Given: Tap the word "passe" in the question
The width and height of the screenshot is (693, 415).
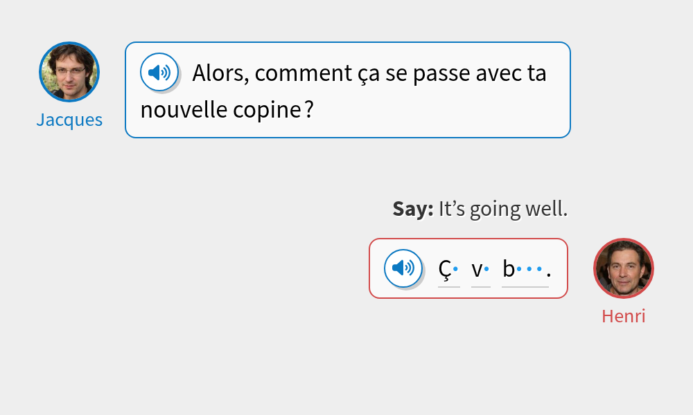Looking at the screenshot, I should (x=435, y=73).
